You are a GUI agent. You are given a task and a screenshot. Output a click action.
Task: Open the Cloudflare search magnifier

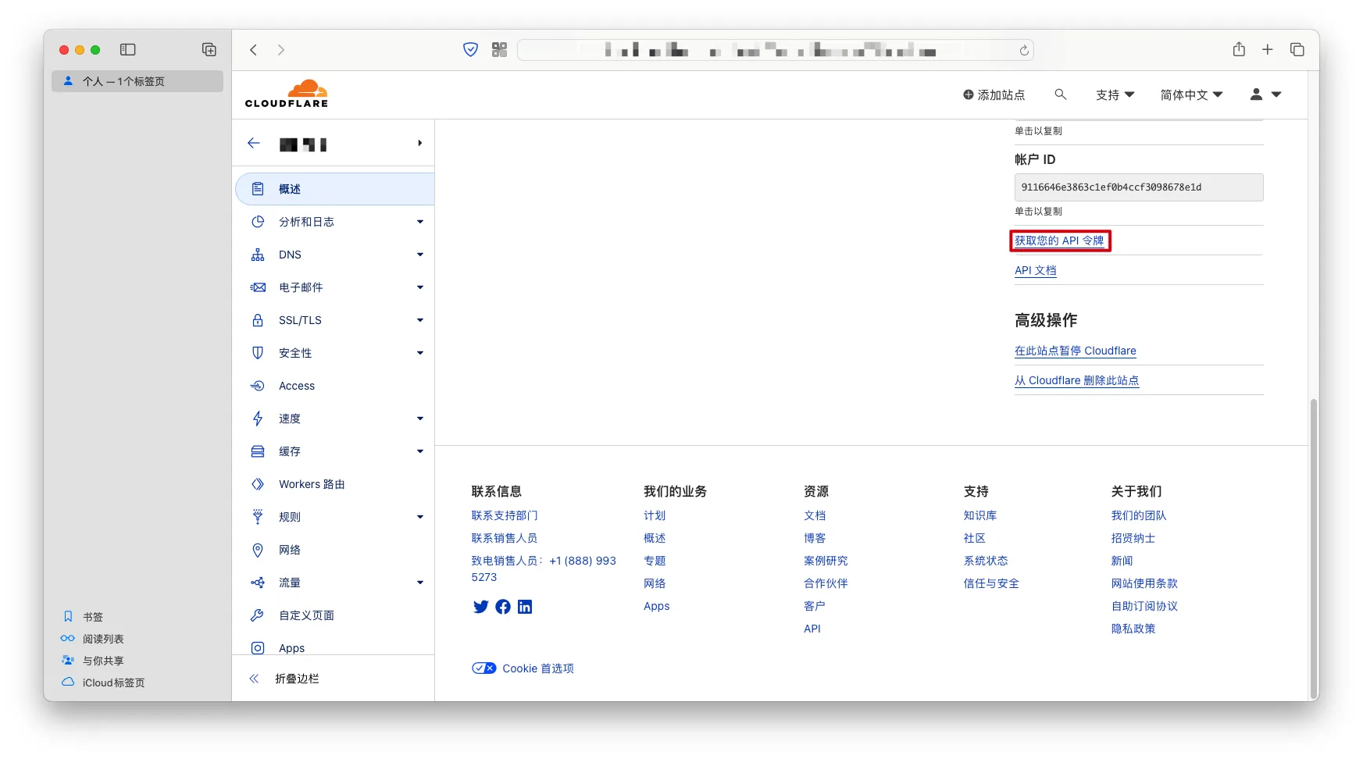pos(1060,94)
